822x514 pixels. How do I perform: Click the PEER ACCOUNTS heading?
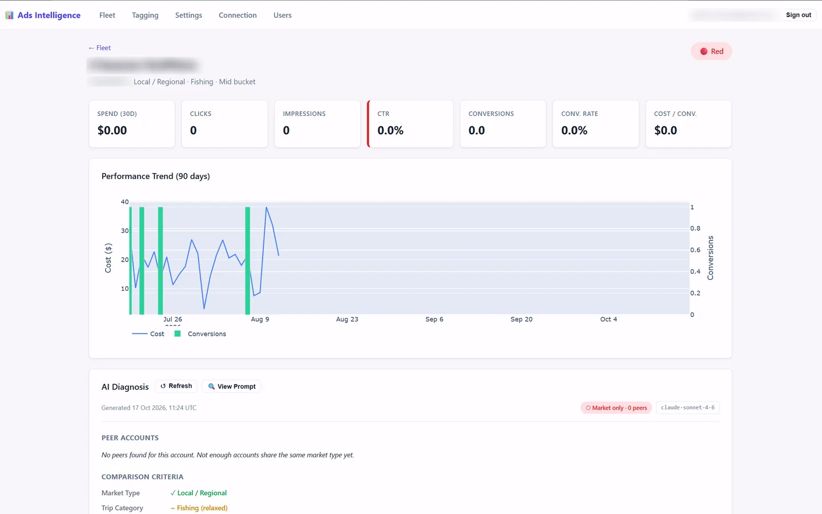pyautogui.click(x=130, y=438)
